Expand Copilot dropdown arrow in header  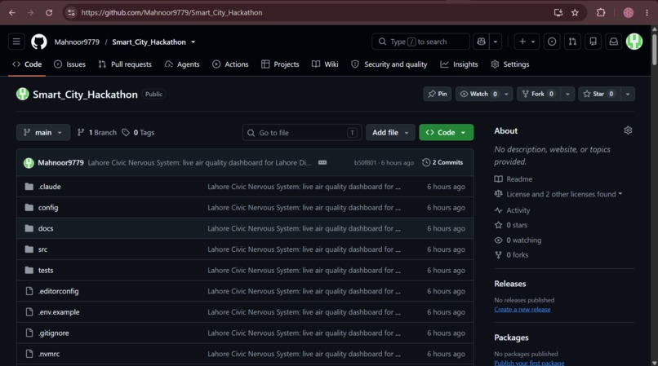pyautogui.click(x=496, y=42)
